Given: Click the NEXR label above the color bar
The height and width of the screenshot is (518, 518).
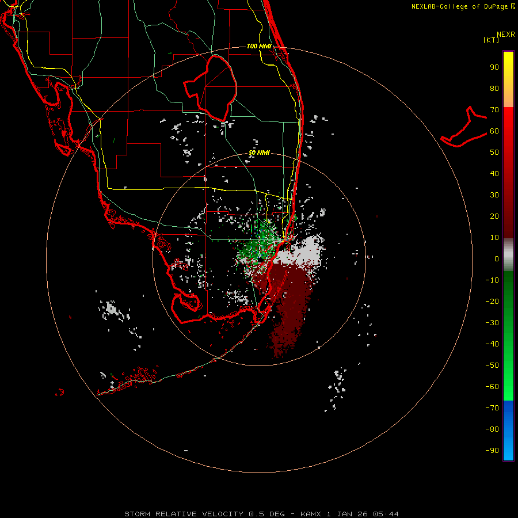Looking at the screenshot, I should [x=506, y=35].
